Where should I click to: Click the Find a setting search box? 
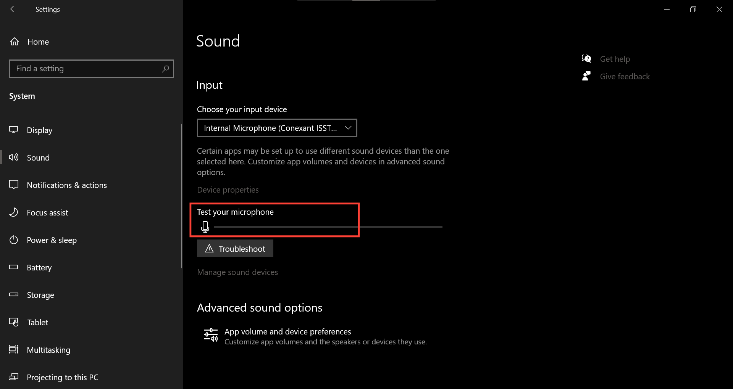tap(91, 69)
